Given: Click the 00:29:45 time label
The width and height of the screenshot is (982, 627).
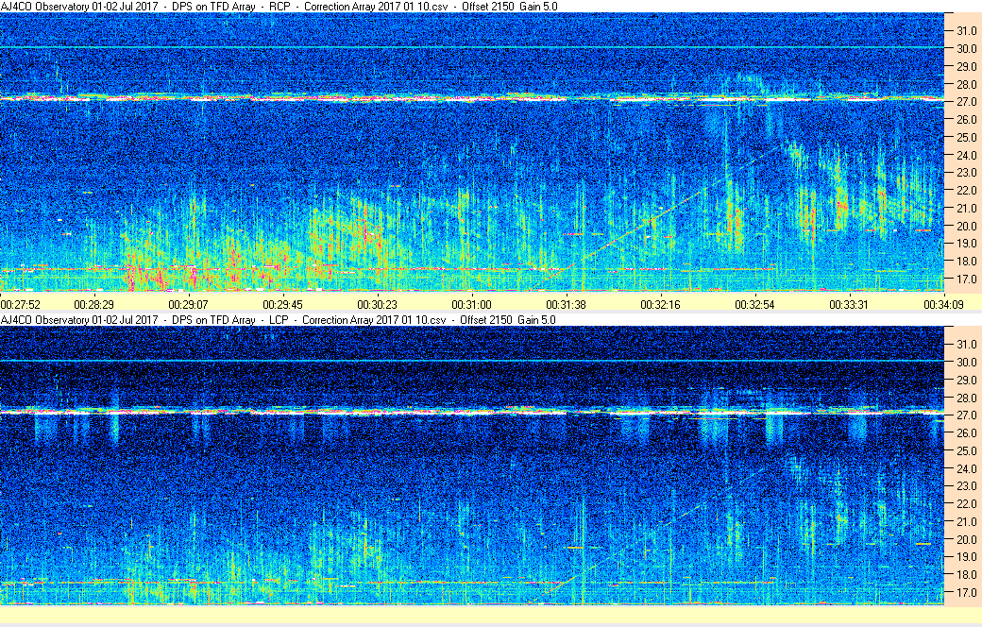Looking at the screenshot, I should (282, 305).
